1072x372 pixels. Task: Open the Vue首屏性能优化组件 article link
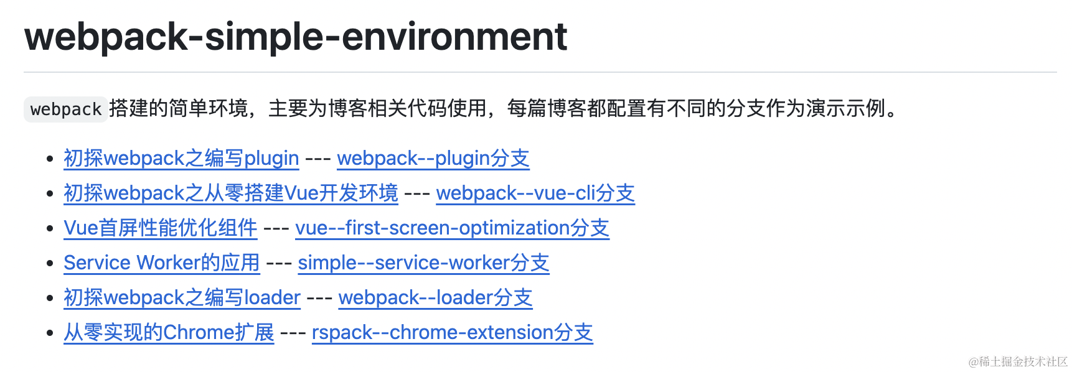(161, 228)
